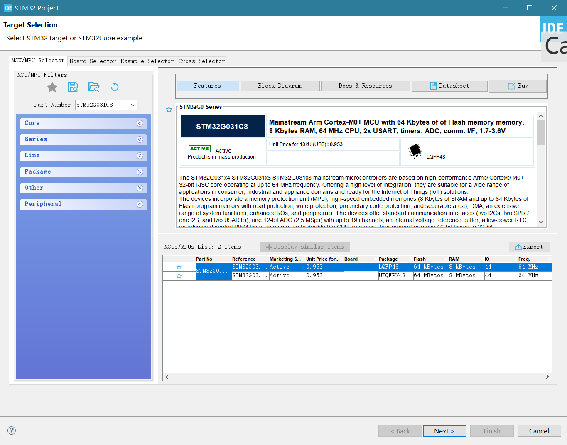
Task: Sort list by Marketing Status column
Action: pyautogui.click(x=287, y=259)
